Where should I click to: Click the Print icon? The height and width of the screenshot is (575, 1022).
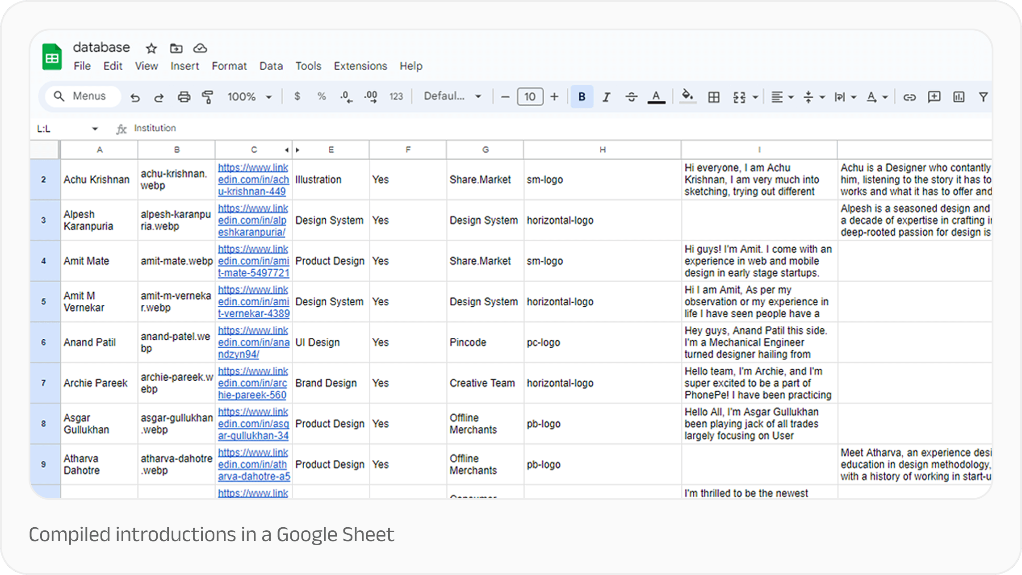click(184, 96)
